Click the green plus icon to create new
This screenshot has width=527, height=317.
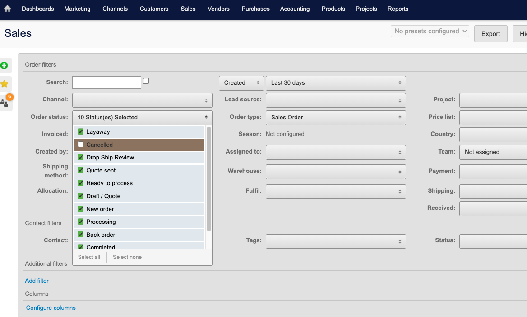(5, 65)
